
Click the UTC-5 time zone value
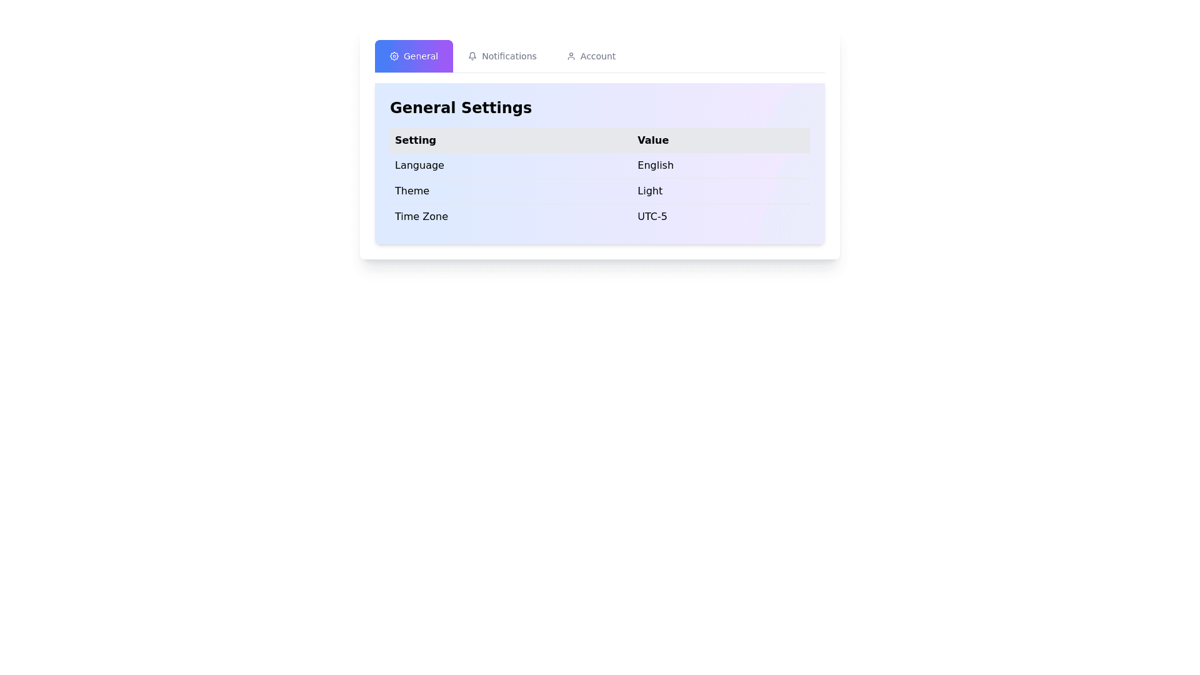point(652,217)
